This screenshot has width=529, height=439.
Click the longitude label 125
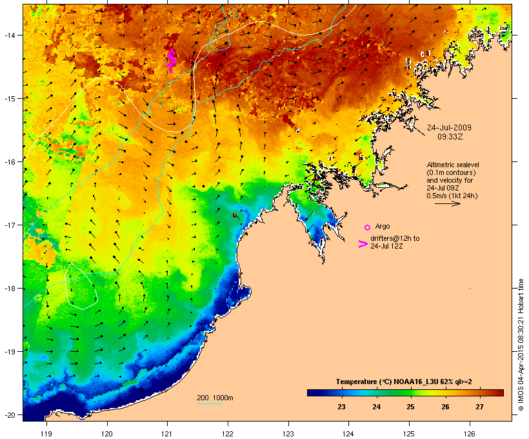coord(409,434)
